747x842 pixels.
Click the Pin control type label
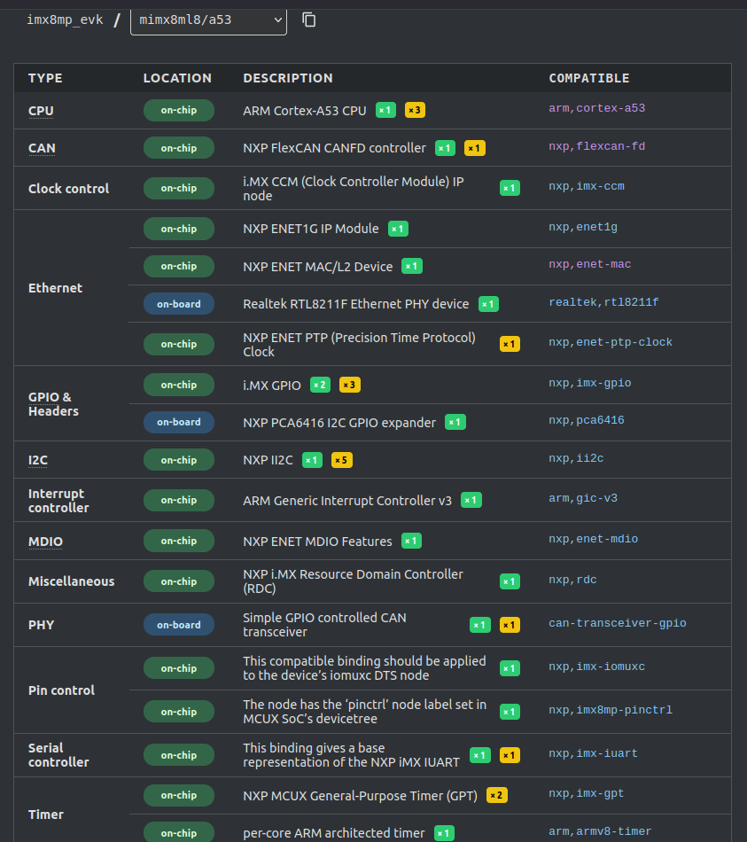(x=61, y=690)
